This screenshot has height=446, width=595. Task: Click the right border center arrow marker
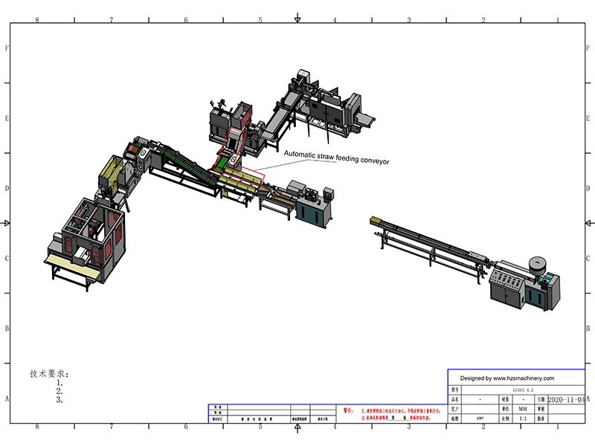[x=587, y=222]
